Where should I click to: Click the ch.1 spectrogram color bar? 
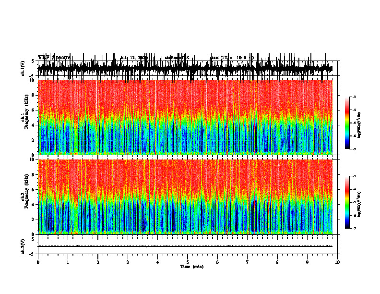[347, 123]
